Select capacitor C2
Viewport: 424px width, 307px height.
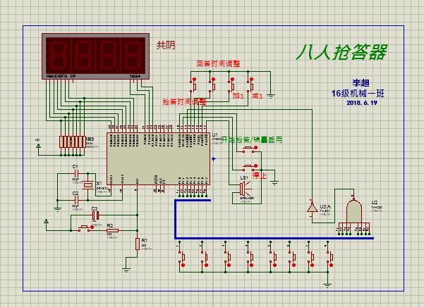tap(76, 200)
